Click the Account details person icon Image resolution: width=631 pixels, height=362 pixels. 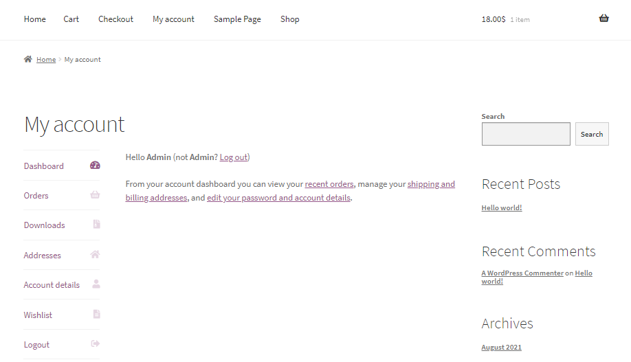[96, 284]
